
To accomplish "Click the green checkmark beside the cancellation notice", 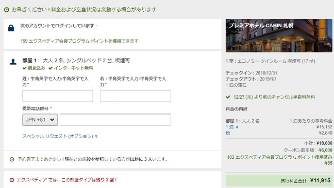I will 228,97.
